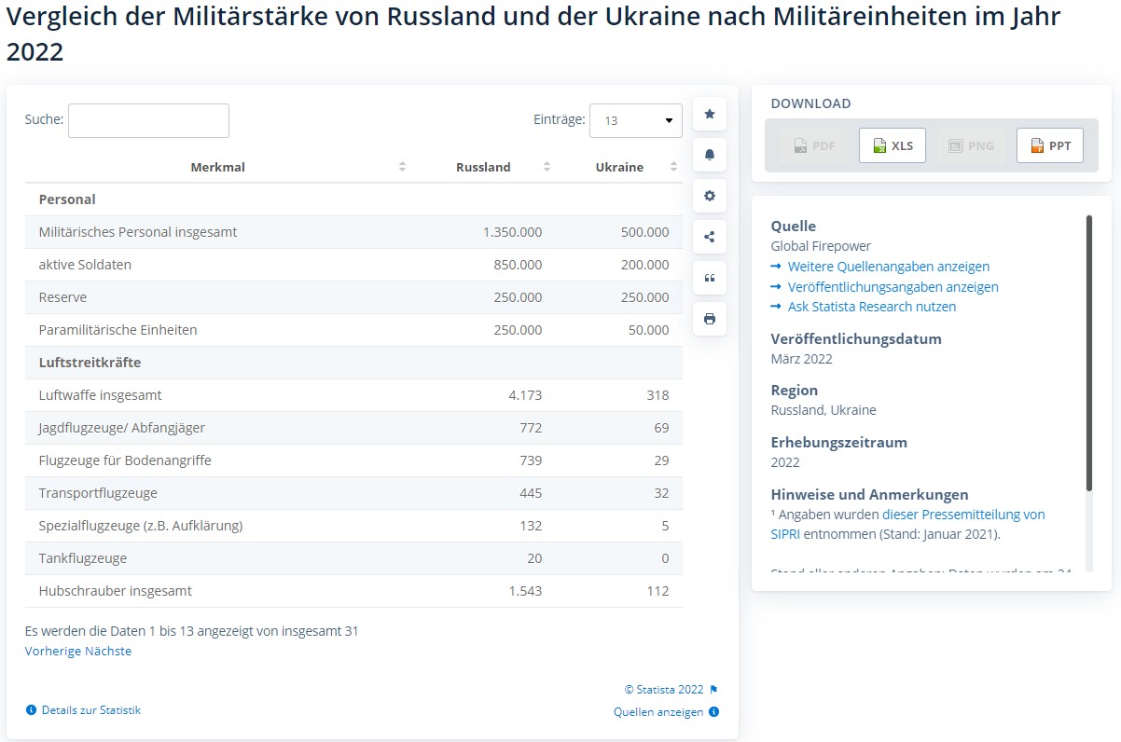This screenshot has height=742, width=1121.
Task: Open Weitere Quellenangaben anzeigen link
Action: point(888,267)
